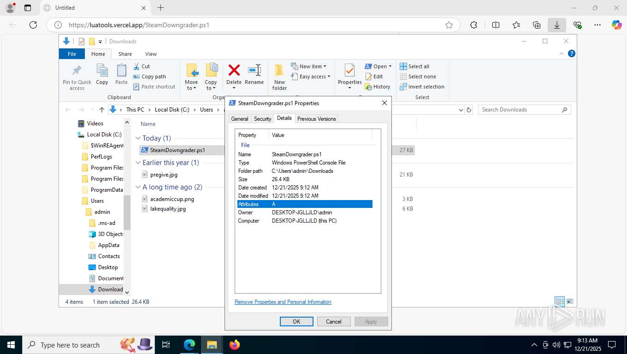This screenshot has width=627, height=354.
Task: Switch to Share ribbon tab
Action: [125, 54]
